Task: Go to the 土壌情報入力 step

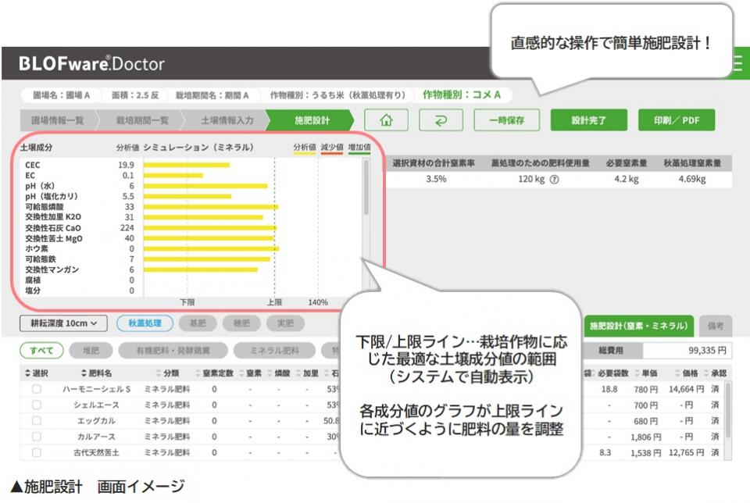Action: 227,121
